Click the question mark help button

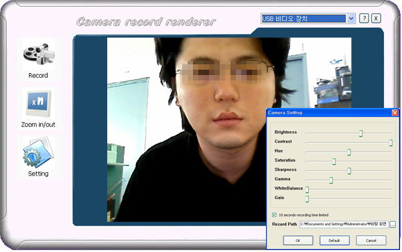[364, 19]
